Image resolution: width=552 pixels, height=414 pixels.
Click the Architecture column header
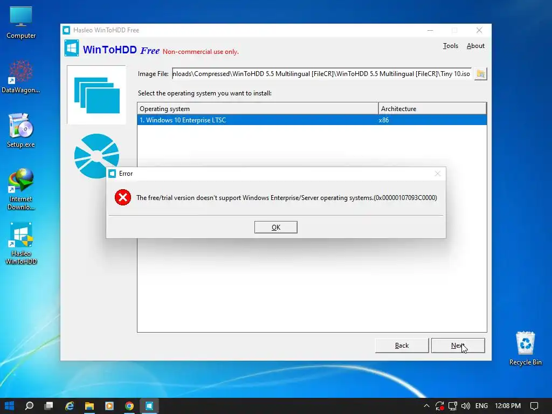(x=432, y=109)
